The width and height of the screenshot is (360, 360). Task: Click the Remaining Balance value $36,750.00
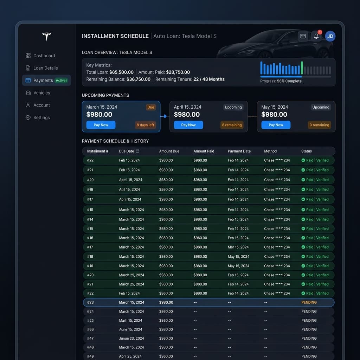coord(139,79)
